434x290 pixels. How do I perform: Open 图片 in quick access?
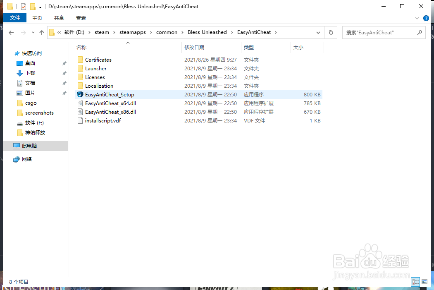[30, 93]
